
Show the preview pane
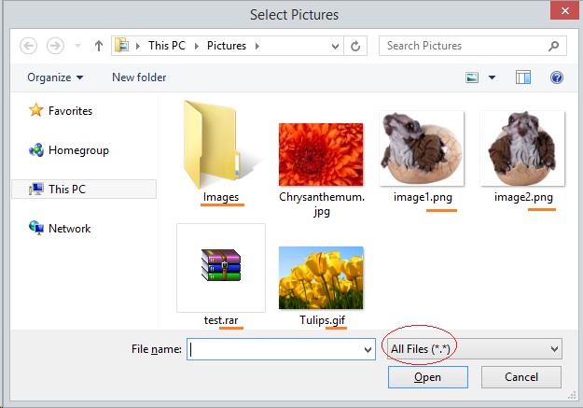522,77
